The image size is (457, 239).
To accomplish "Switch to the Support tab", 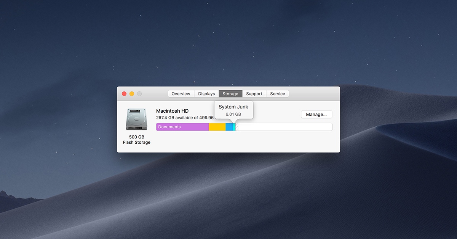I will pyautogui.click(x=254, y=93).
